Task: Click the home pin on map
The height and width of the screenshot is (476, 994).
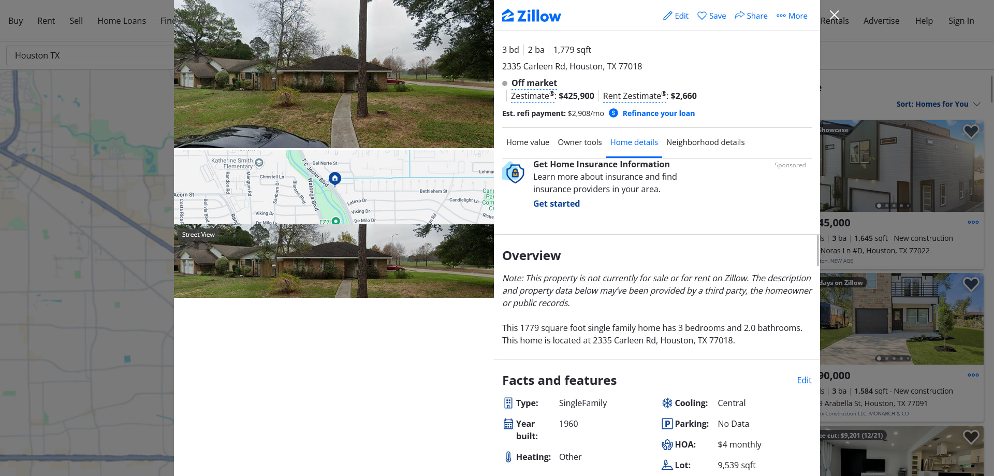Action: click(335, 179)
